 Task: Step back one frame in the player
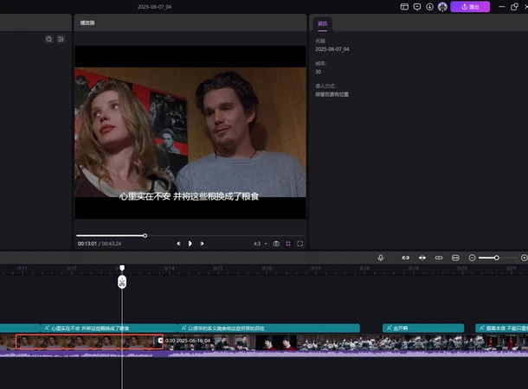pos(179,244)
